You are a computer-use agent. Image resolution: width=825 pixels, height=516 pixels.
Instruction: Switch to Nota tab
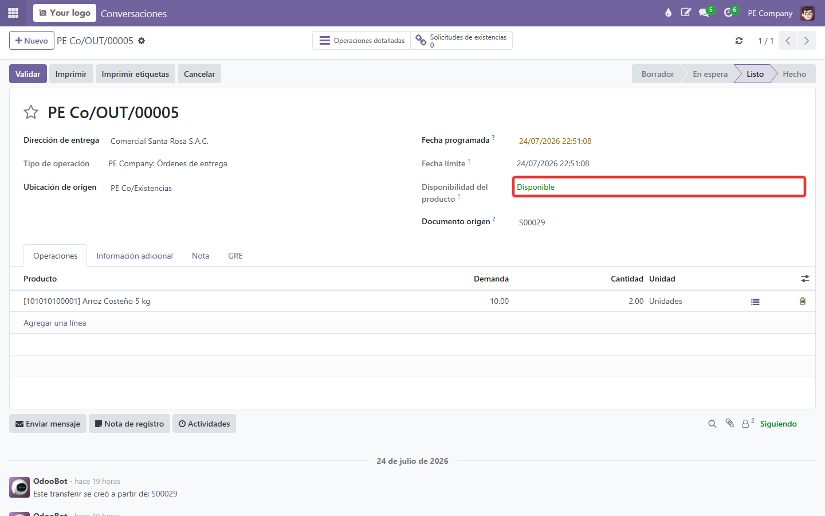(201, 256)
